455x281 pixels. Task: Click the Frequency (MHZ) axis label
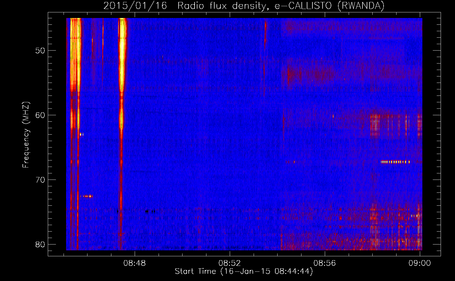[26, 135]
